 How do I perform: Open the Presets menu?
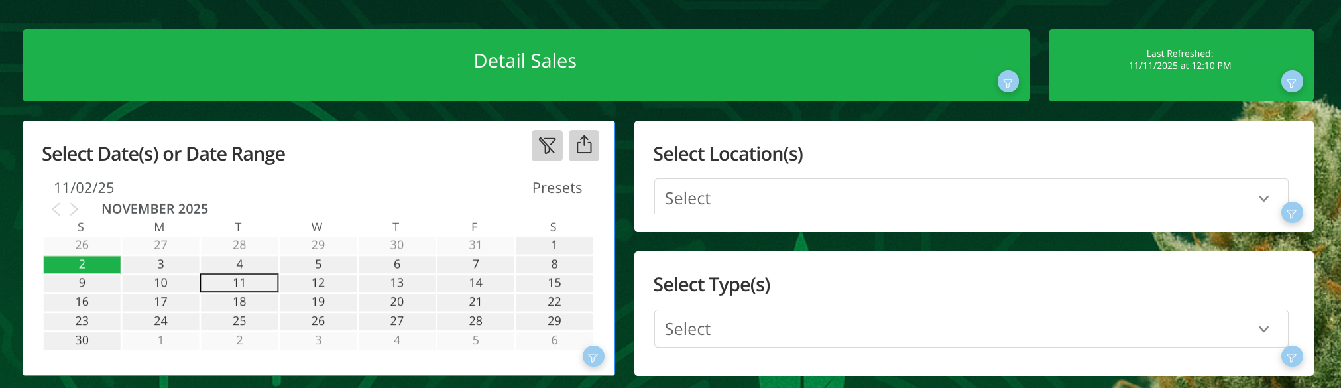click(x=557, y=188)
